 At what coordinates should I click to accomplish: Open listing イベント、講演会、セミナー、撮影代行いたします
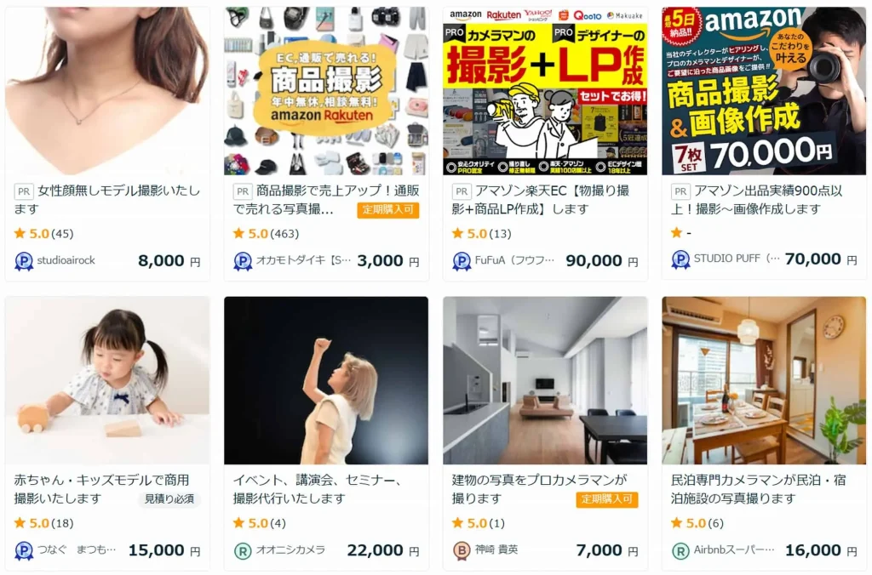click(x=318, y=489)
